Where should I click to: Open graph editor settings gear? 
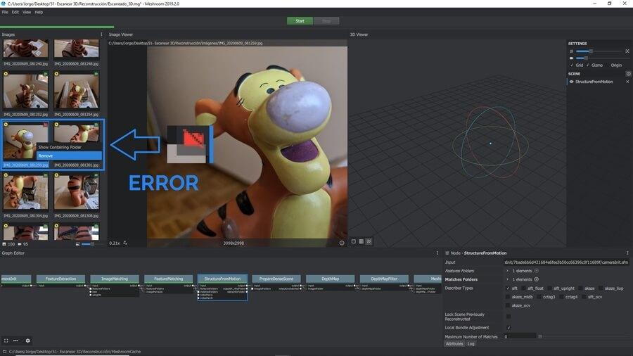click(28, 341)
